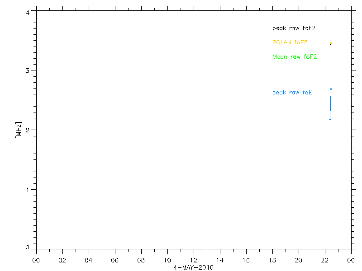Click the '4-MAY-2010' date label
Viewport: 362px width, 271px height.
pos(194,267)
